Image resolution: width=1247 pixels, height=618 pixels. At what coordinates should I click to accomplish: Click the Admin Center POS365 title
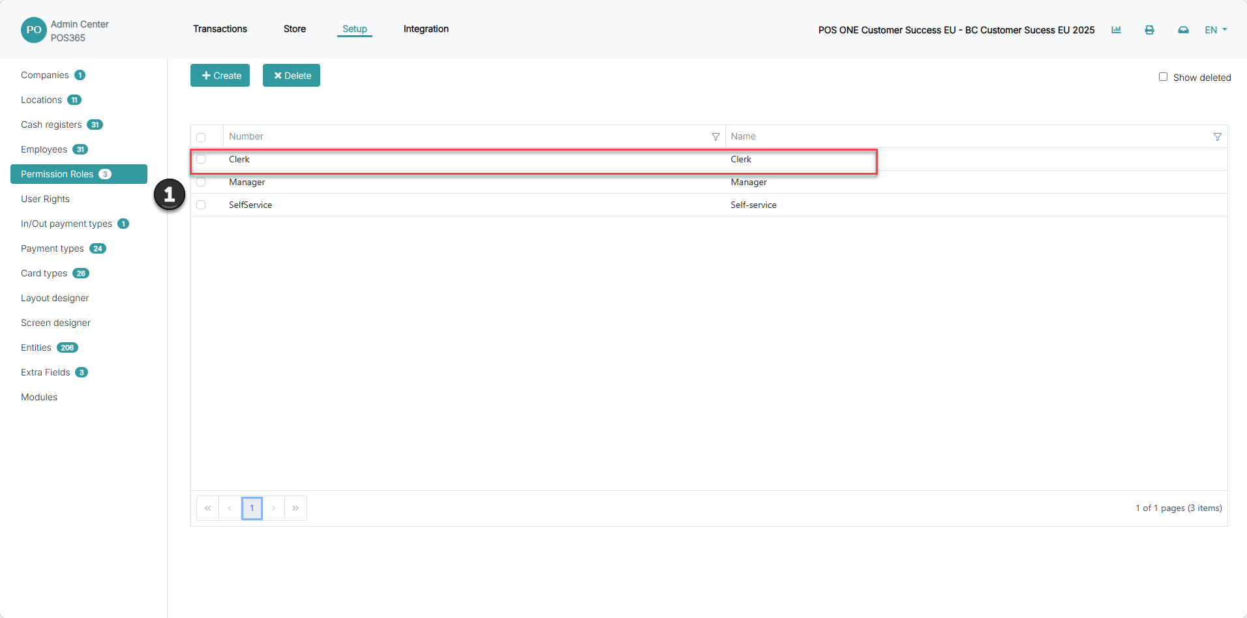[x=80, y=31]
